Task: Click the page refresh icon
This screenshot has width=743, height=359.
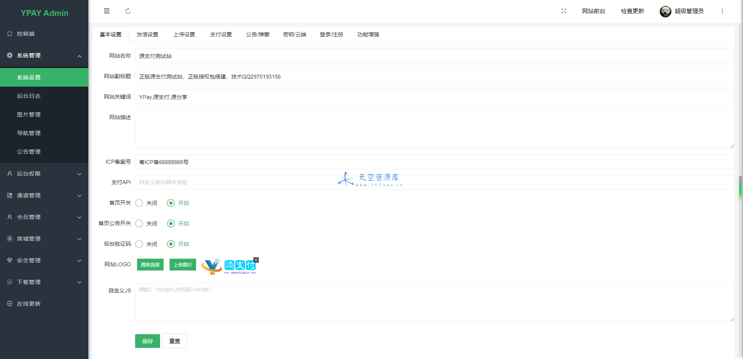Action: [x=128, y=11]
